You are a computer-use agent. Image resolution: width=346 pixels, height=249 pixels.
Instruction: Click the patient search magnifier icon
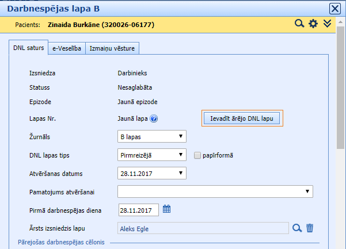299,24
